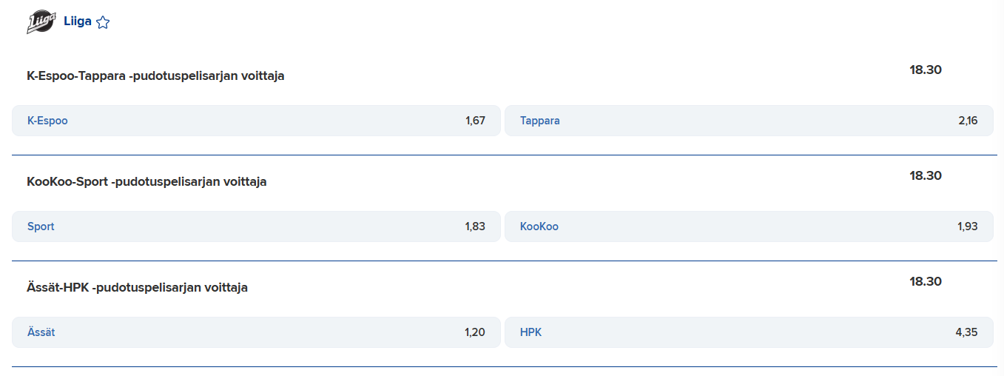Select HPK as series winner
This screenshot has width=1004, height=376.
click(749, 332)
